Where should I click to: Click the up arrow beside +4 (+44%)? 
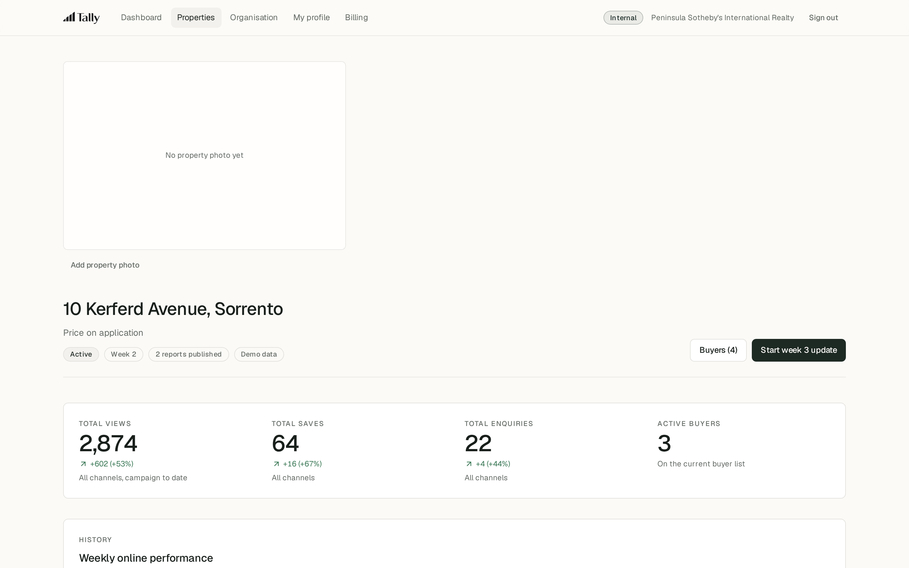click(469, 464)
